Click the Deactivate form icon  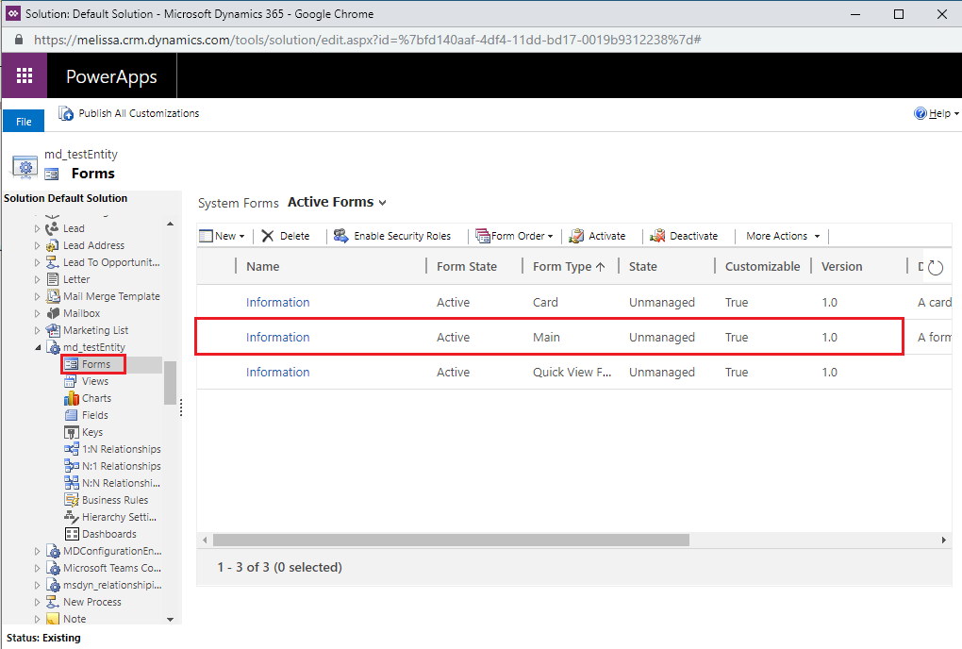[x=657, y=236]
